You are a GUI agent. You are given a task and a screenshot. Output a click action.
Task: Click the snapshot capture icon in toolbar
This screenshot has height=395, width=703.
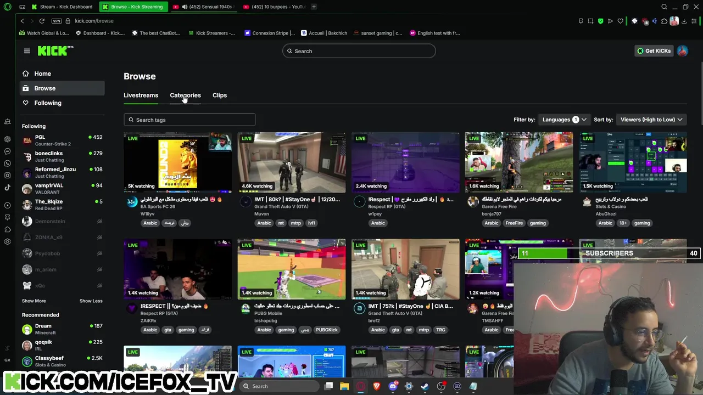[590, 21]
